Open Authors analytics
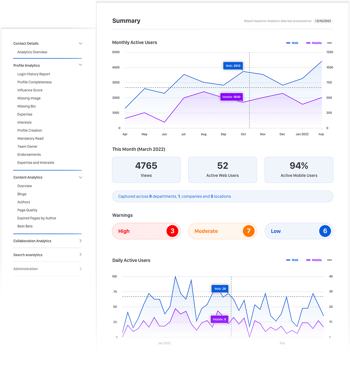This screenshot has width=350, height=379. (x=24, y=202)
